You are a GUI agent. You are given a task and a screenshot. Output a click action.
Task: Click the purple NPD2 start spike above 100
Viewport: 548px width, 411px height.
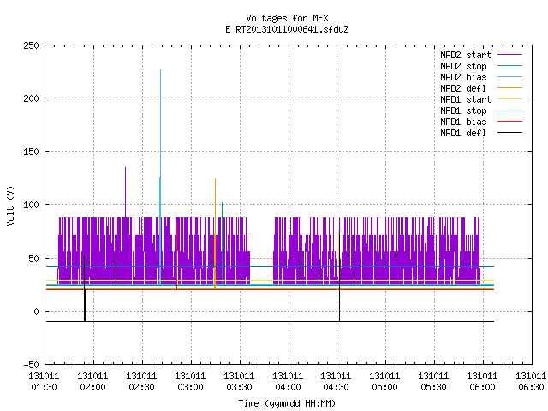[x=126, y=169]
